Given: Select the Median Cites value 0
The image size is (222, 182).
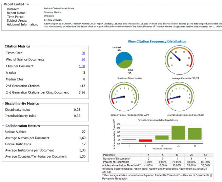Looking at the screenshot, I should [84, 79].
